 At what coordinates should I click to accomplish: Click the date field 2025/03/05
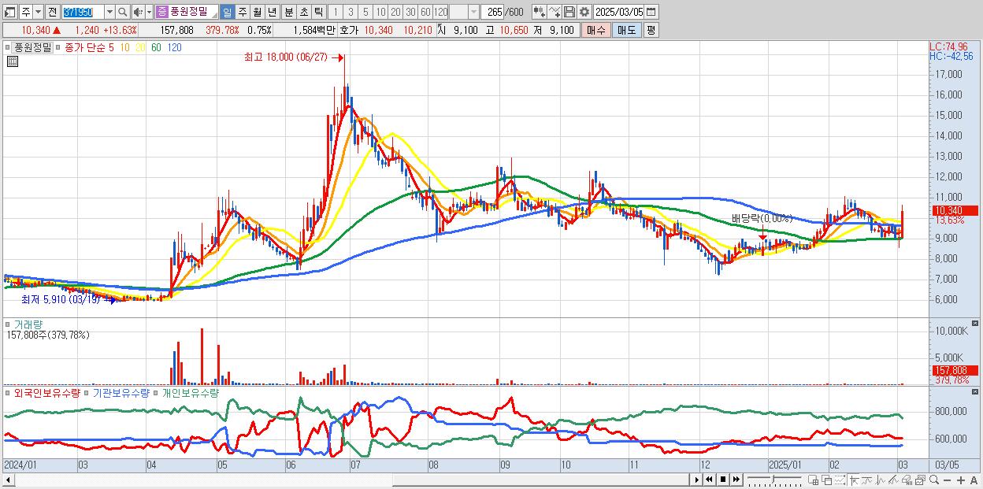click(619, 12)
